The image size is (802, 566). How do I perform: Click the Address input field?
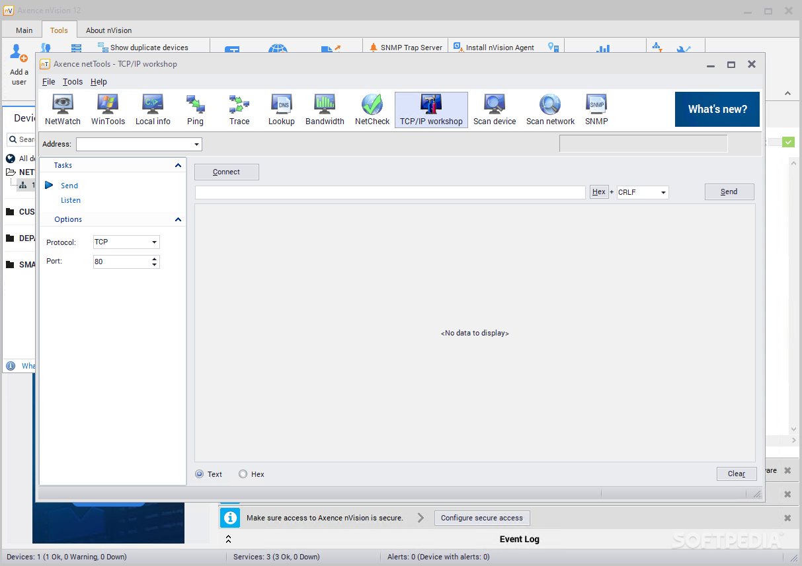coord(134,145)
